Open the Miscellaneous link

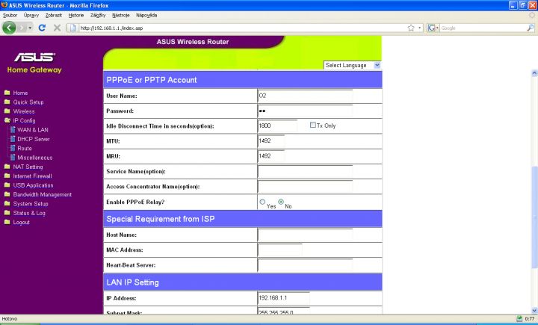(x=35, y=158)
